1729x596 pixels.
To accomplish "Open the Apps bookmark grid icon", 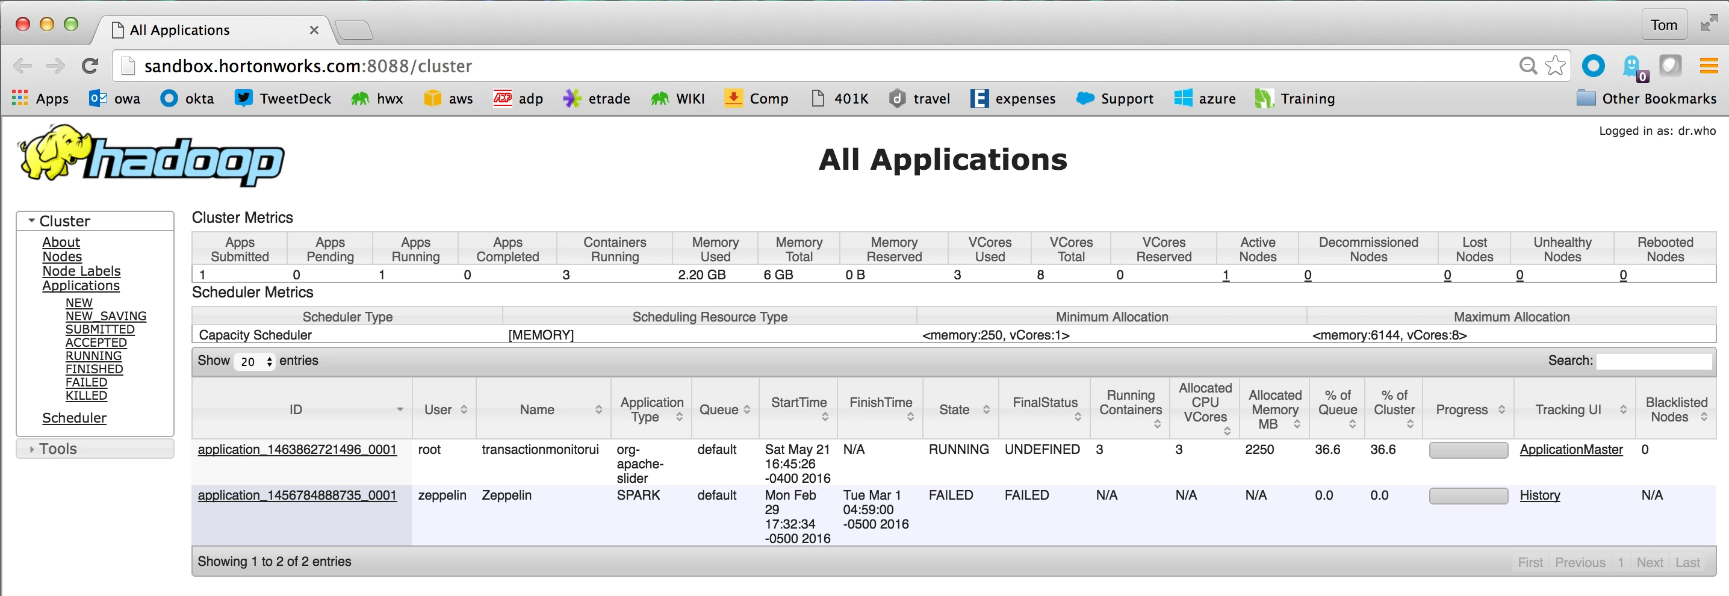I will pos(20,98).
